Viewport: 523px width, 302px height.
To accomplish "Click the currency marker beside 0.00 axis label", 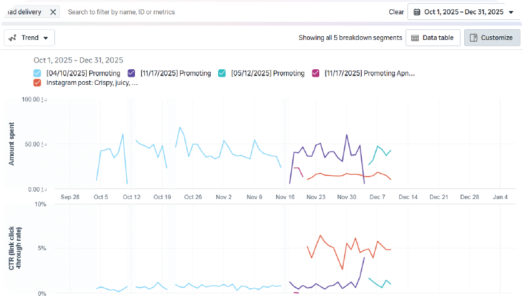I will pos(44,189).
